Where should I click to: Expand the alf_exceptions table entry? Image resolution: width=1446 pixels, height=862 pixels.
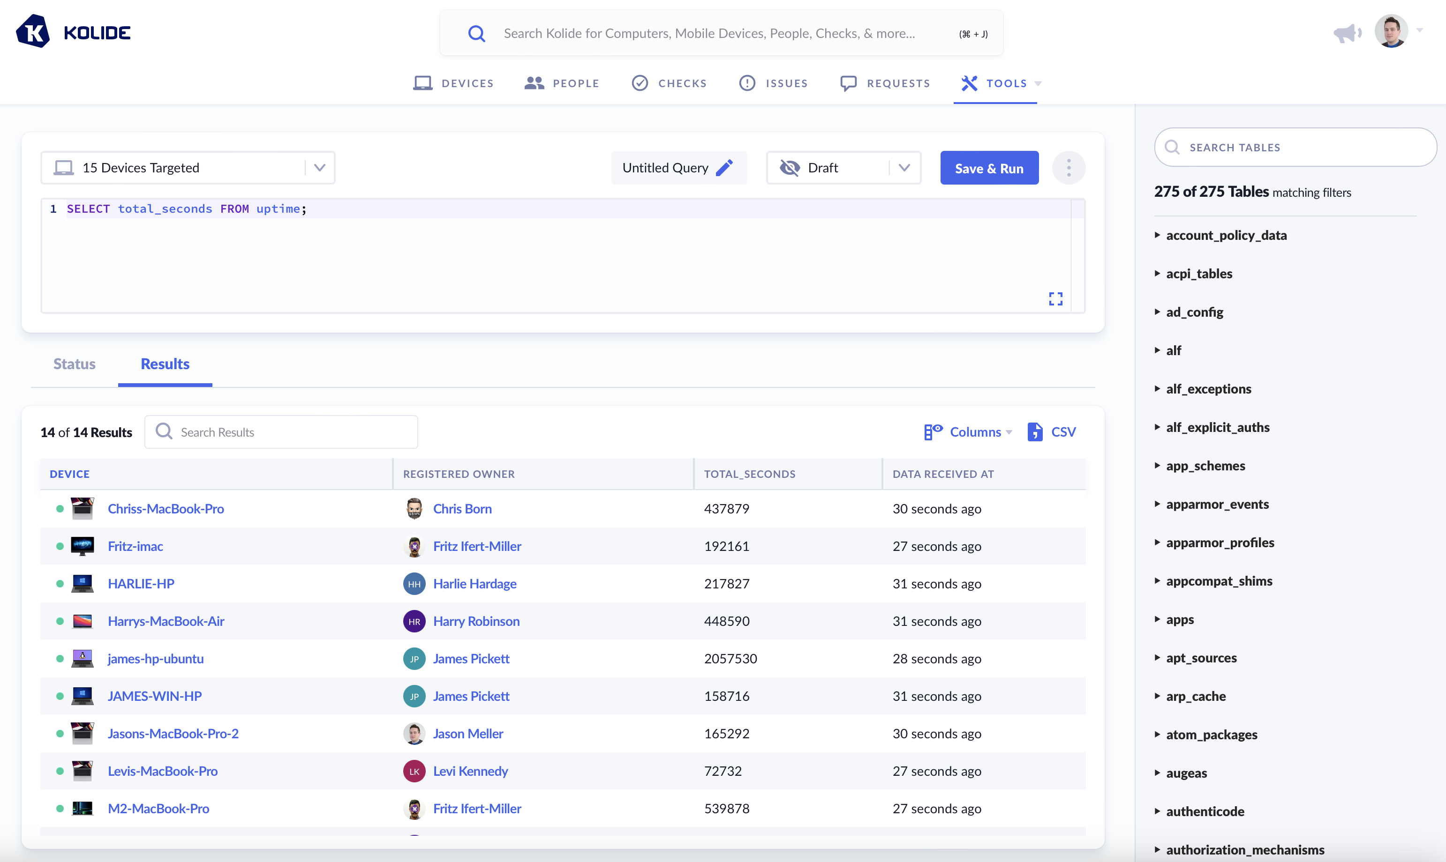[1208, 388]
